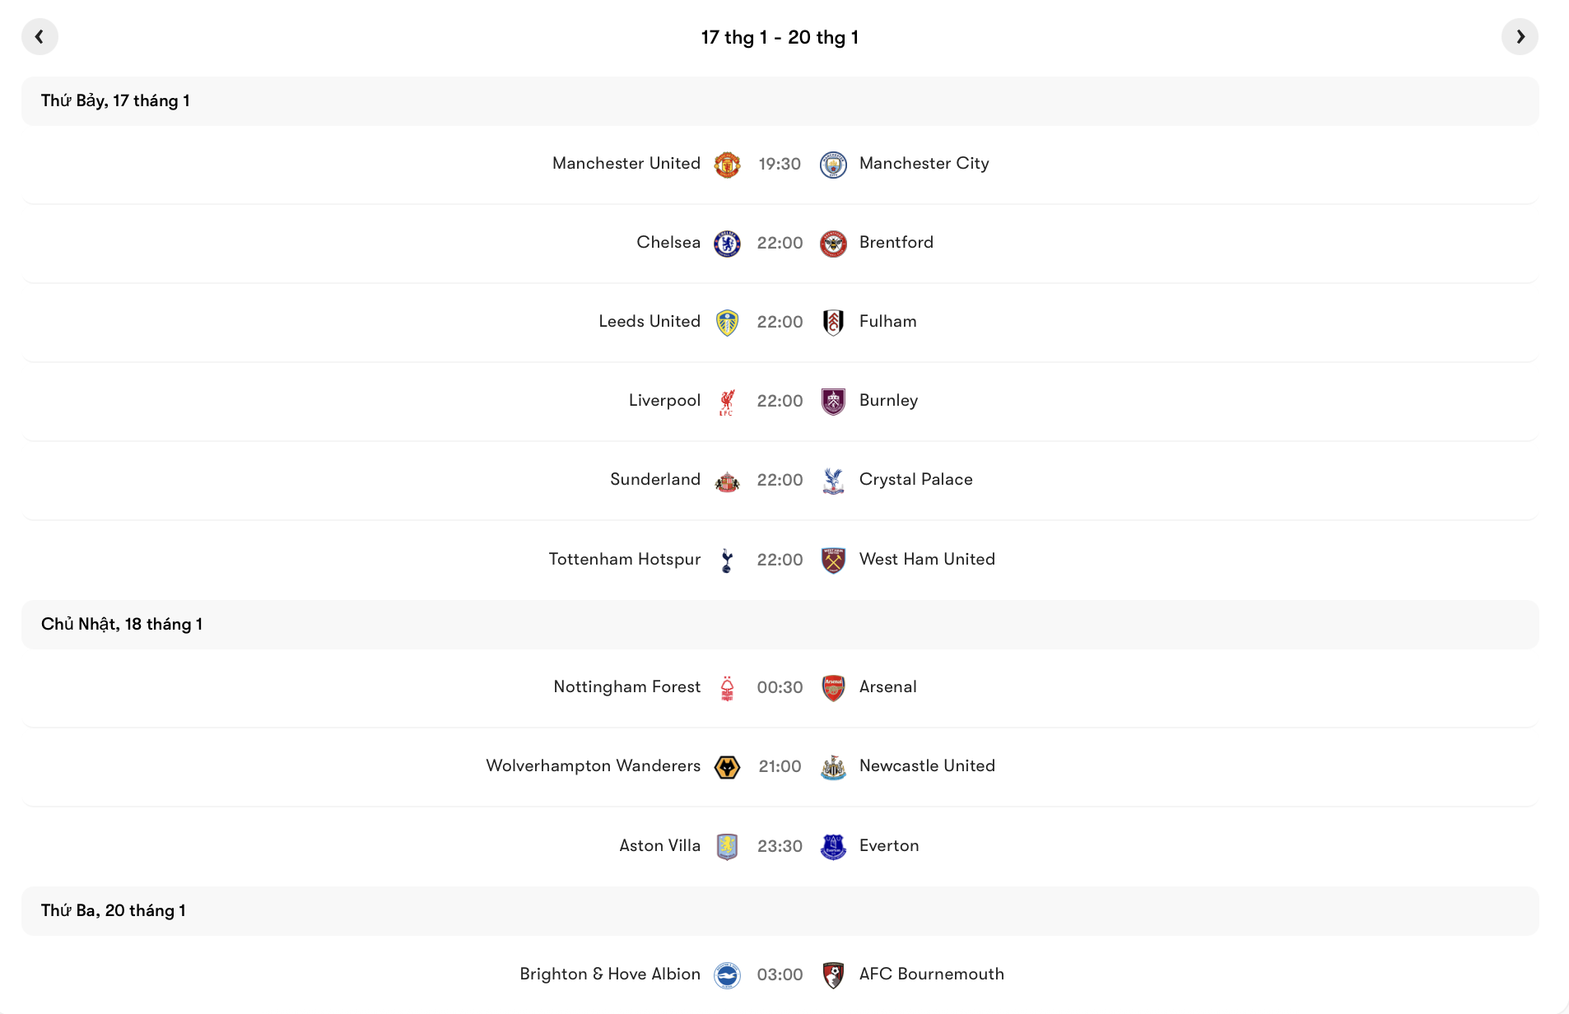Select the Manchester City badge
Image resolution: width=1569 pixels, height=1014 pixels.
click(x=833, y=164)
